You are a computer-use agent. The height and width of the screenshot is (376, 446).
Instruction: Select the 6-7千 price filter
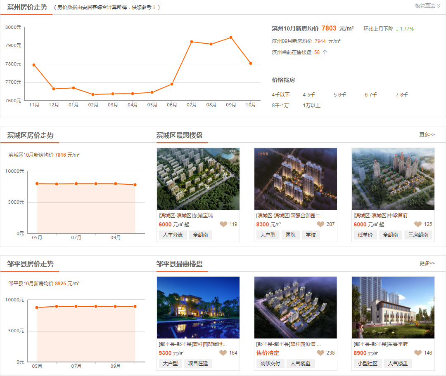point(370,95)
